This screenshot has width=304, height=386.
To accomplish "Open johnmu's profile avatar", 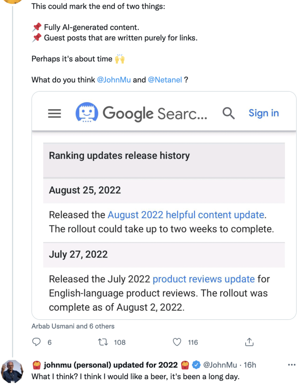I will (13, 371).
